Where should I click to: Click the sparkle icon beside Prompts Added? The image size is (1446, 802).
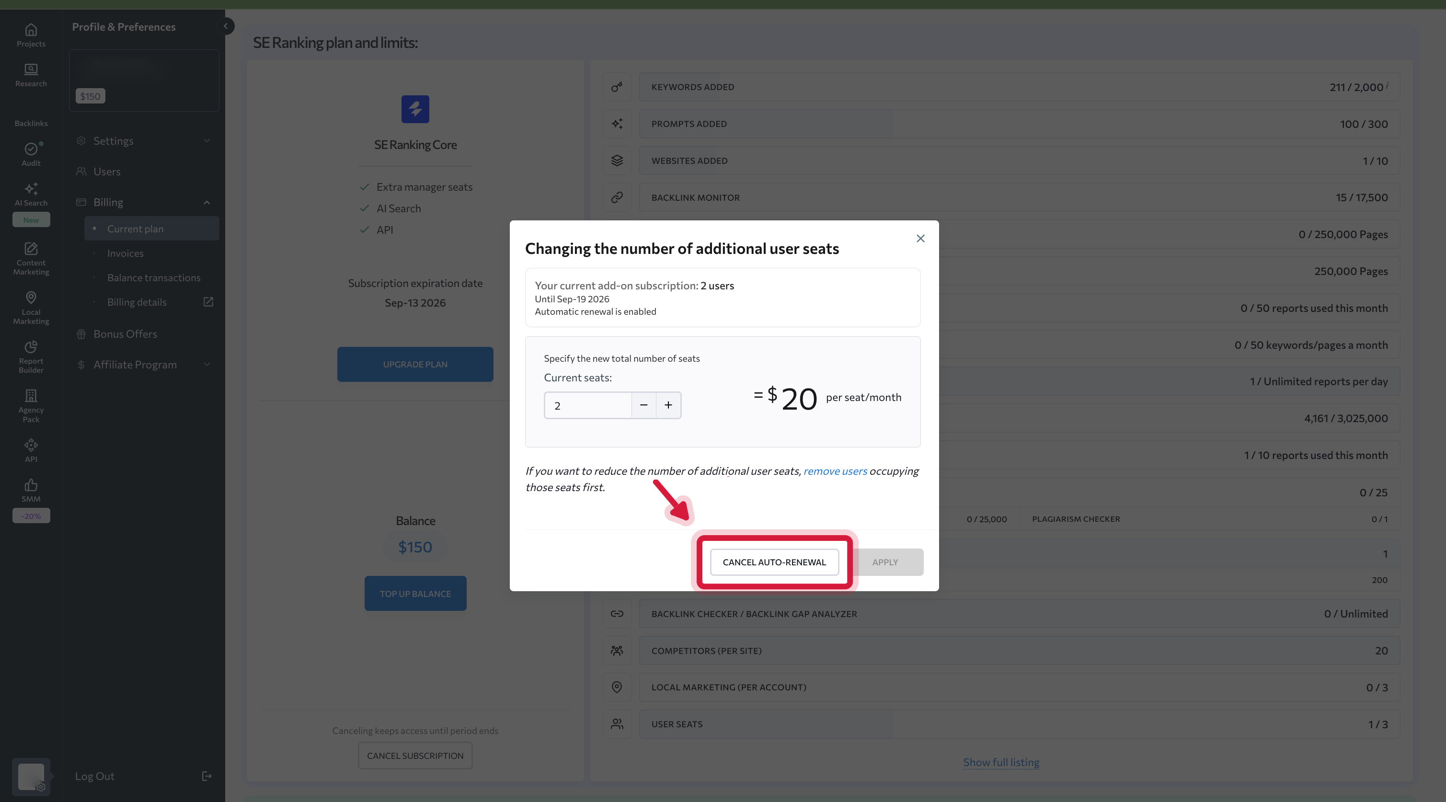coord(616,124)
